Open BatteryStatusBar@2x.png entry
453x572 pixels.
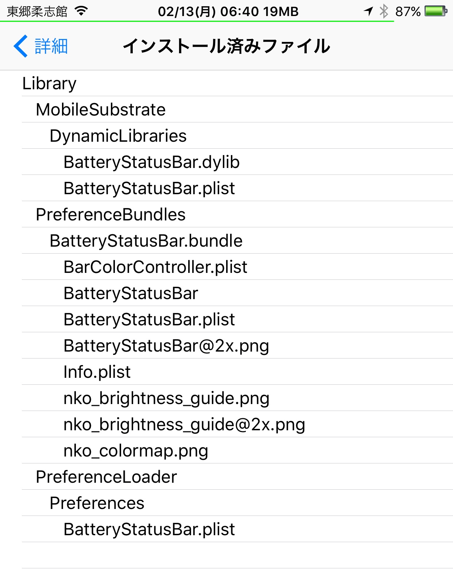[x=237, y=346]
